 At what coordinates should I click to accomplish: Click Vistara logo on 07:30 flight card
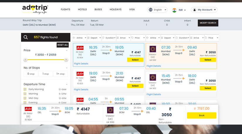pyautogui.click(x=153, y=49)
